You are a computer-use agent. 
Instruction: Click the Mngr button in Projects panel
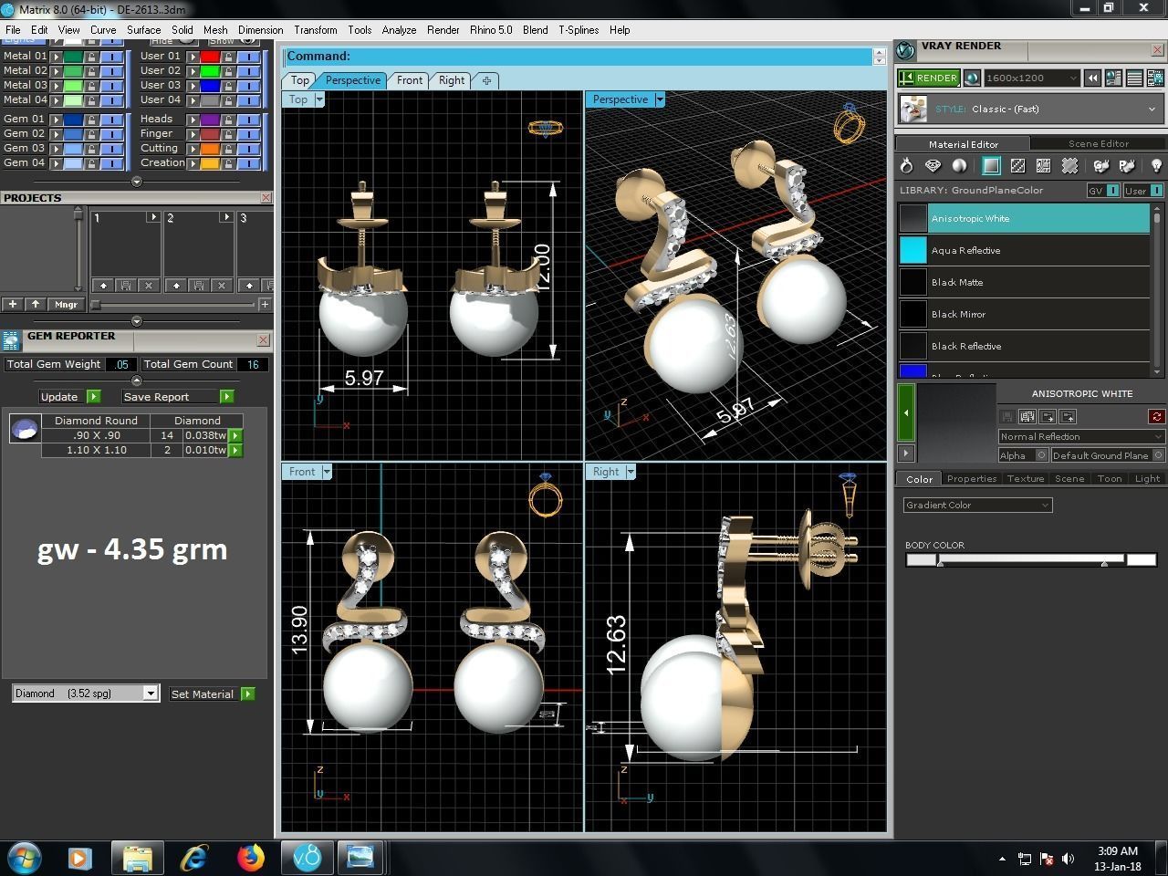point(66,304)
